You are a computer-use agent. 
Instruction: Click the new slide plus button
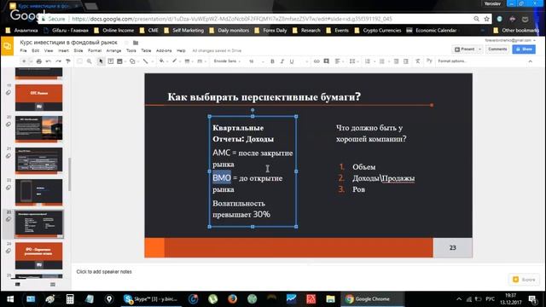24,61
